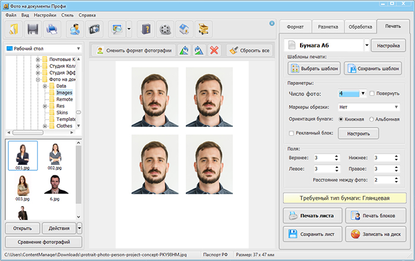Click the save floppy disk toolbar icon
The height and width of the screenshot is (261, 415).
pos(33,29)
